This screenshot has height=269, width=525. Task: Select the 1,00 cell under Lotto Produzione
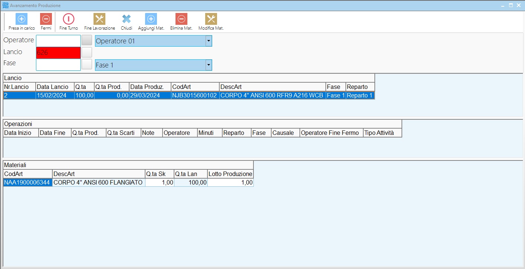(230, 182)
